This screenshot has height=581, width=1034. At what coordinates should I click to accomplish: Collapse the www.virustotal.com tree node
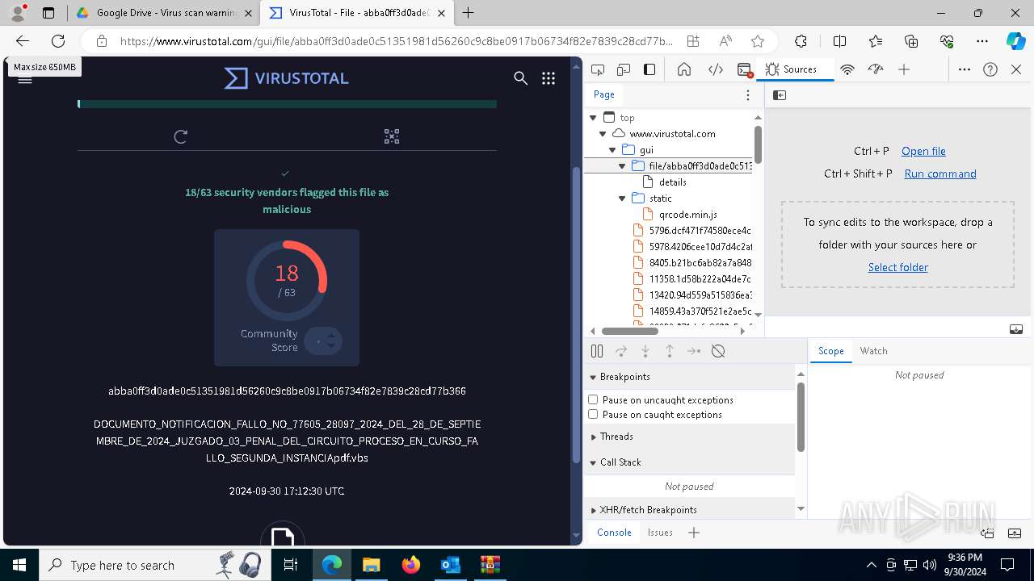click(x=603, y=134)
